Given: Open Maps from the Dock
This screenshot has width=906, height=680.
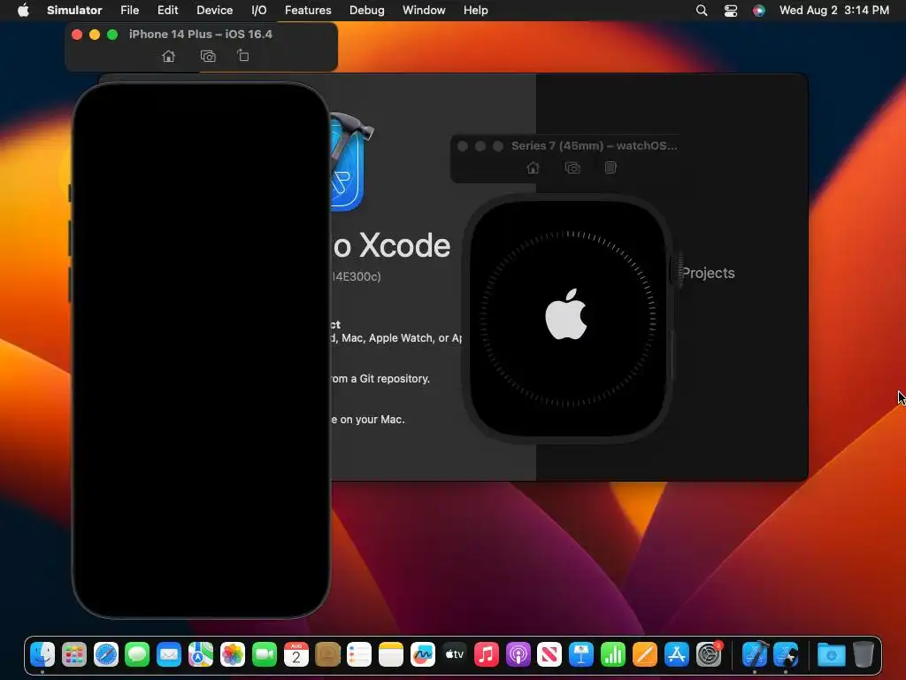Looking at the screenshot, I should click(201, 654).
